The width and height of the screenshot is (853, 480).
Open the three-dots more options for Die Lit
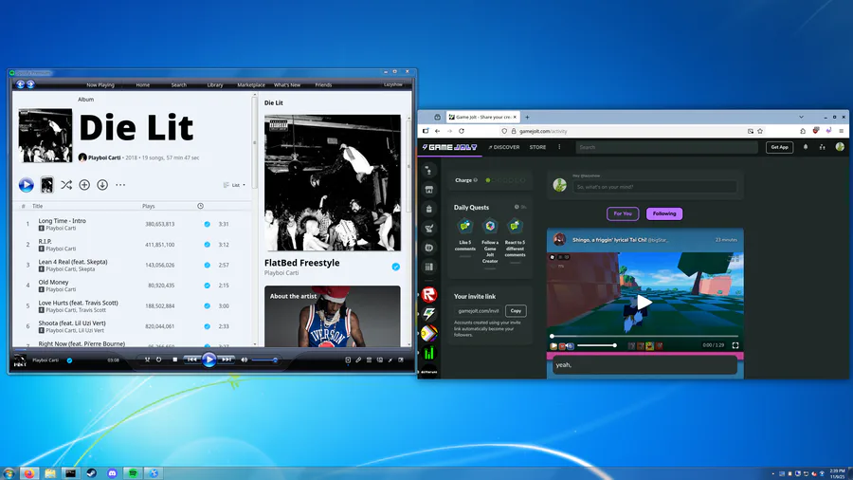pos(120,185)
